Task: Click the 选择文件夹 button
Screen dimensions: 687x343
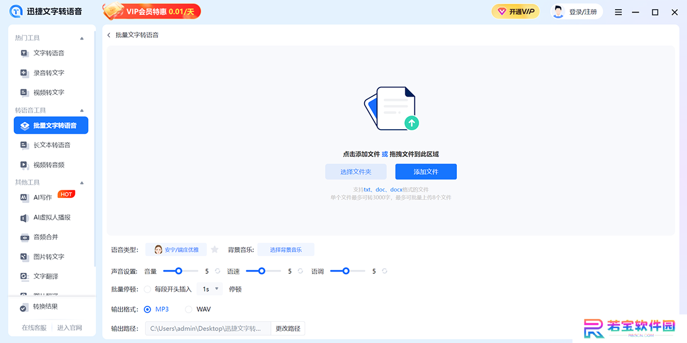Action: point(356,171)
